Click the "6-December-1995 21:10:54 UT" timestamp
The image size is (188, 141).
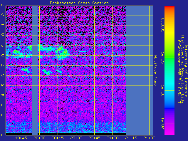[179, 72]
